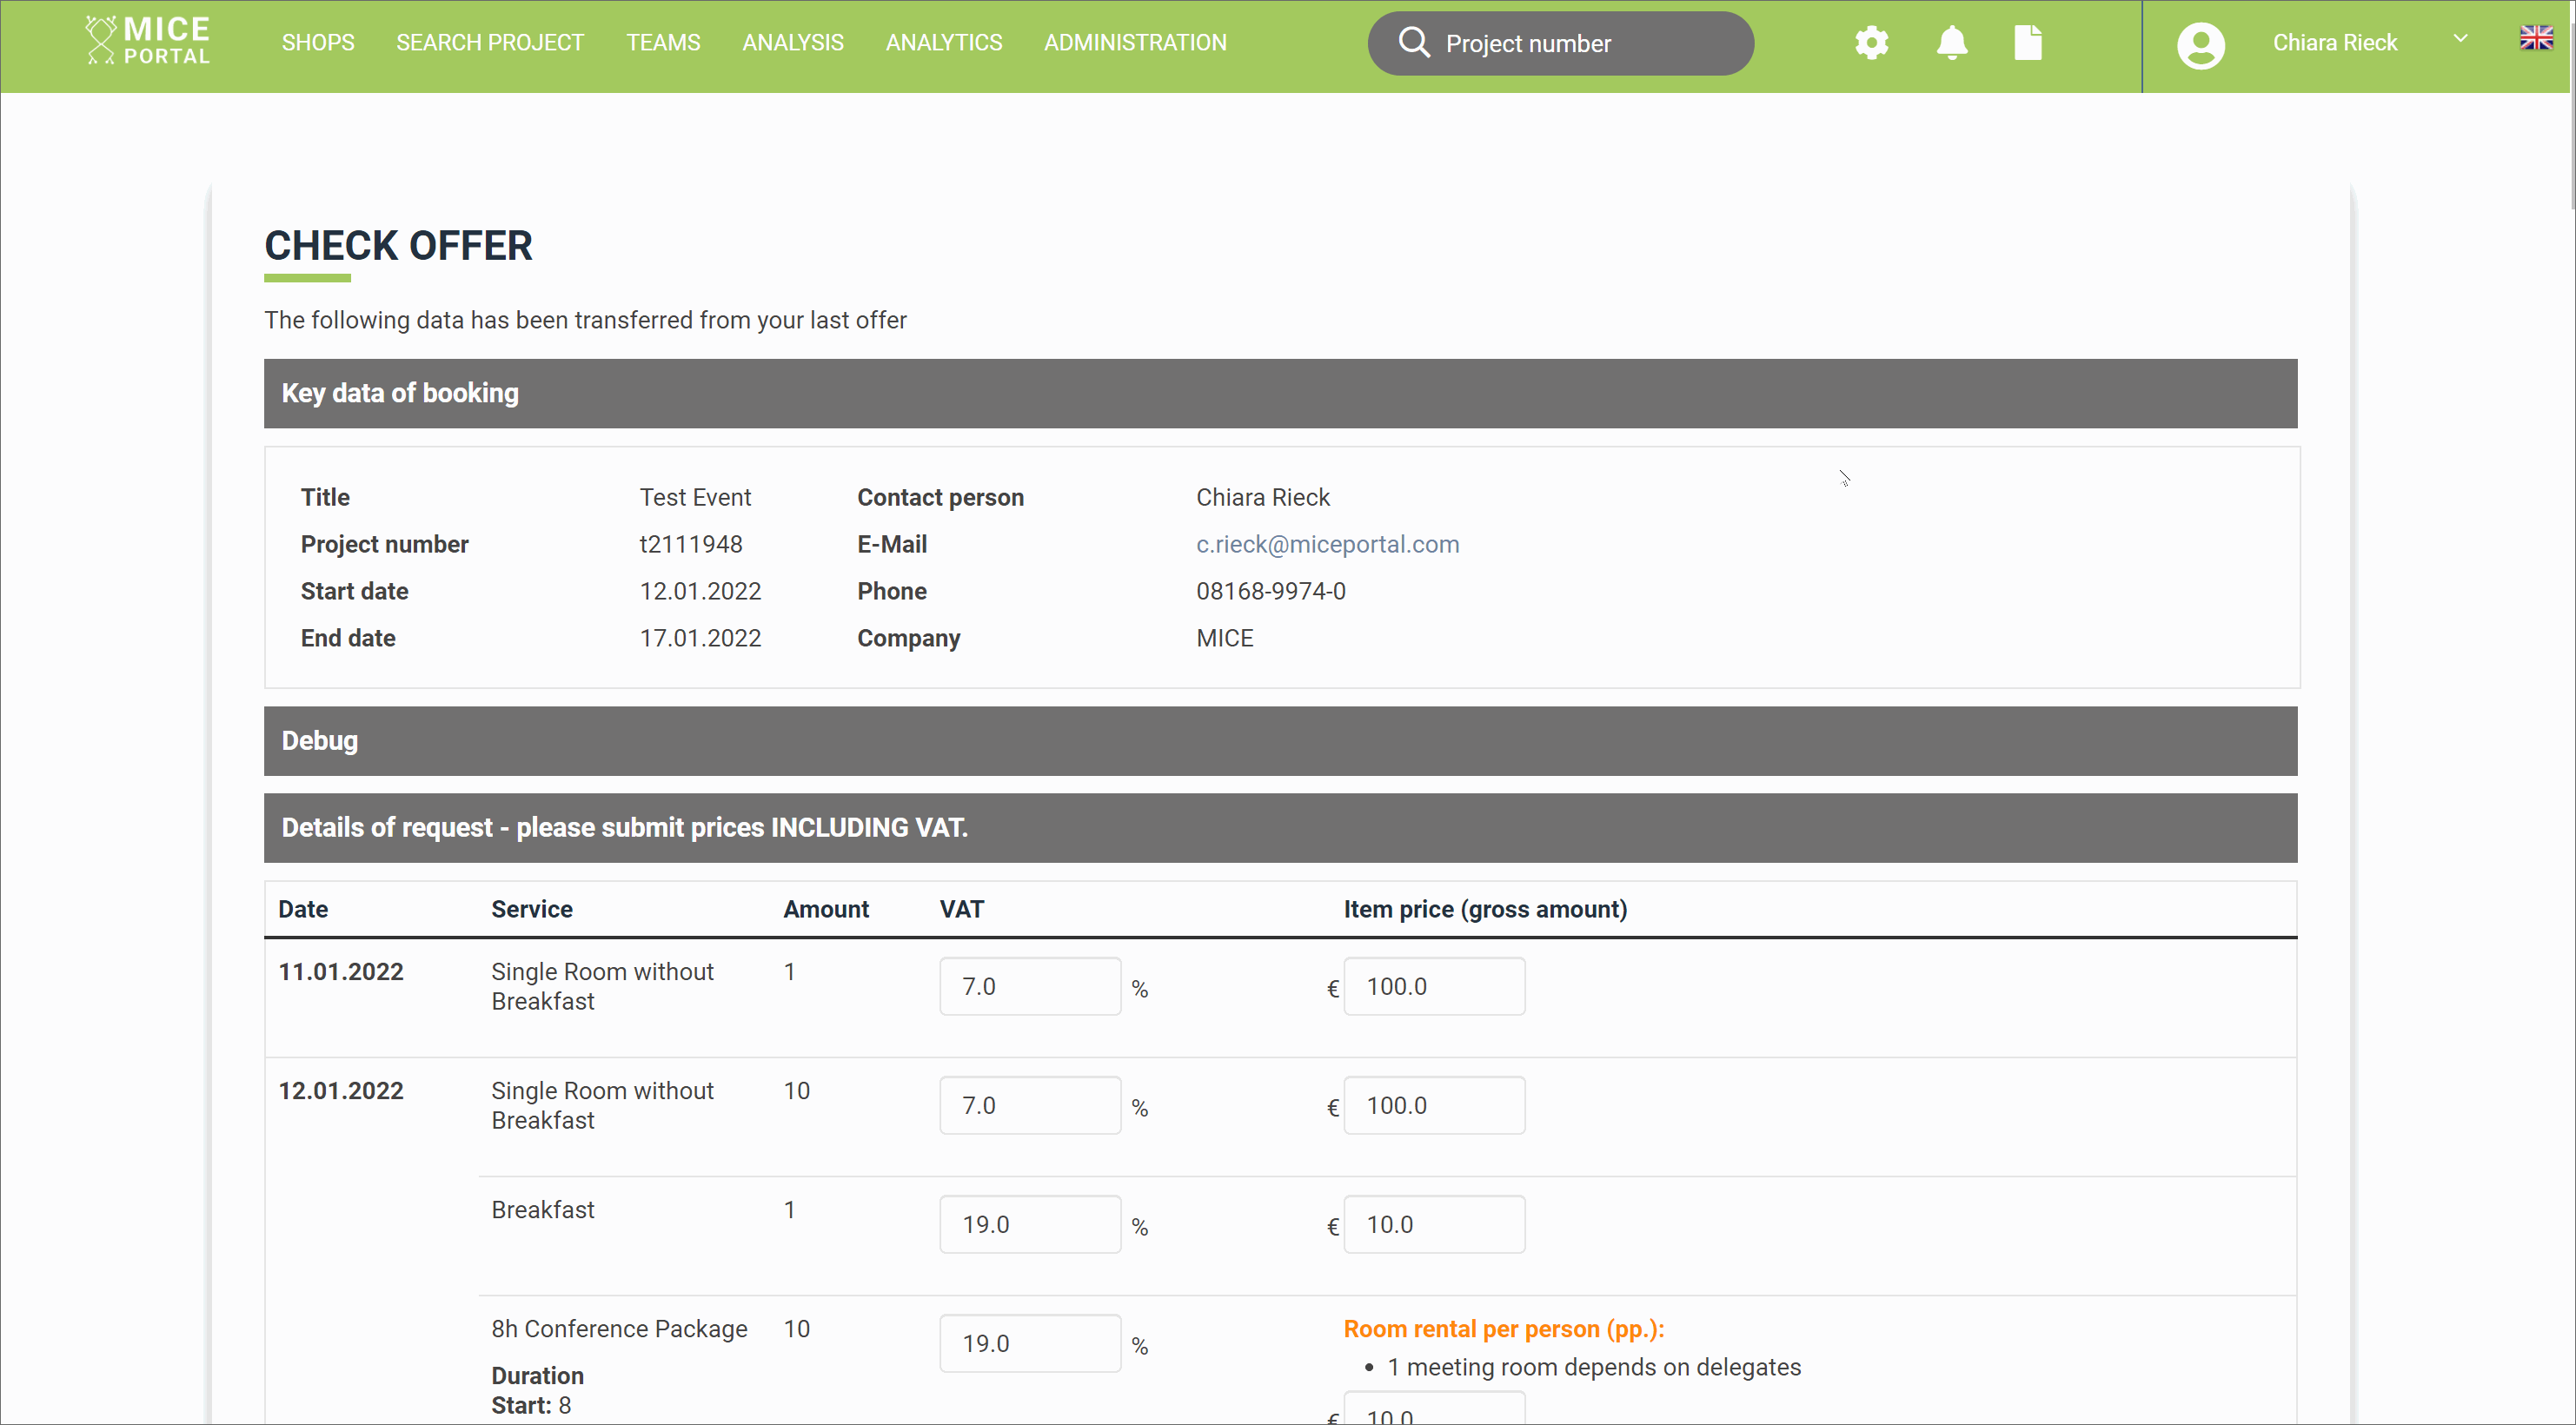Open the SHOPS menu

(318, 42)
